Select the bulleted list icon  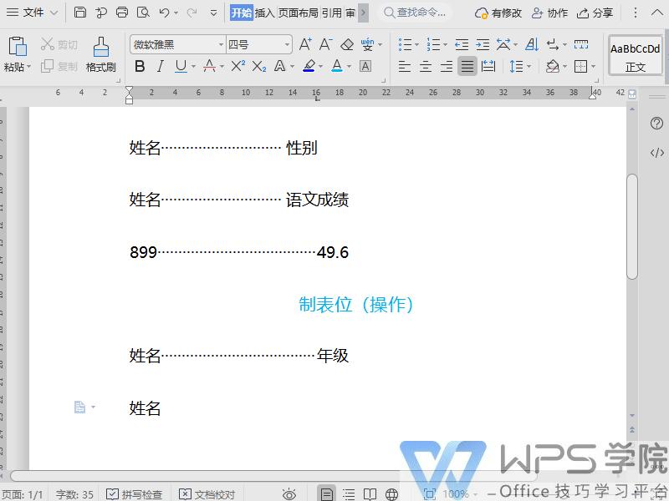click(406, 44)
